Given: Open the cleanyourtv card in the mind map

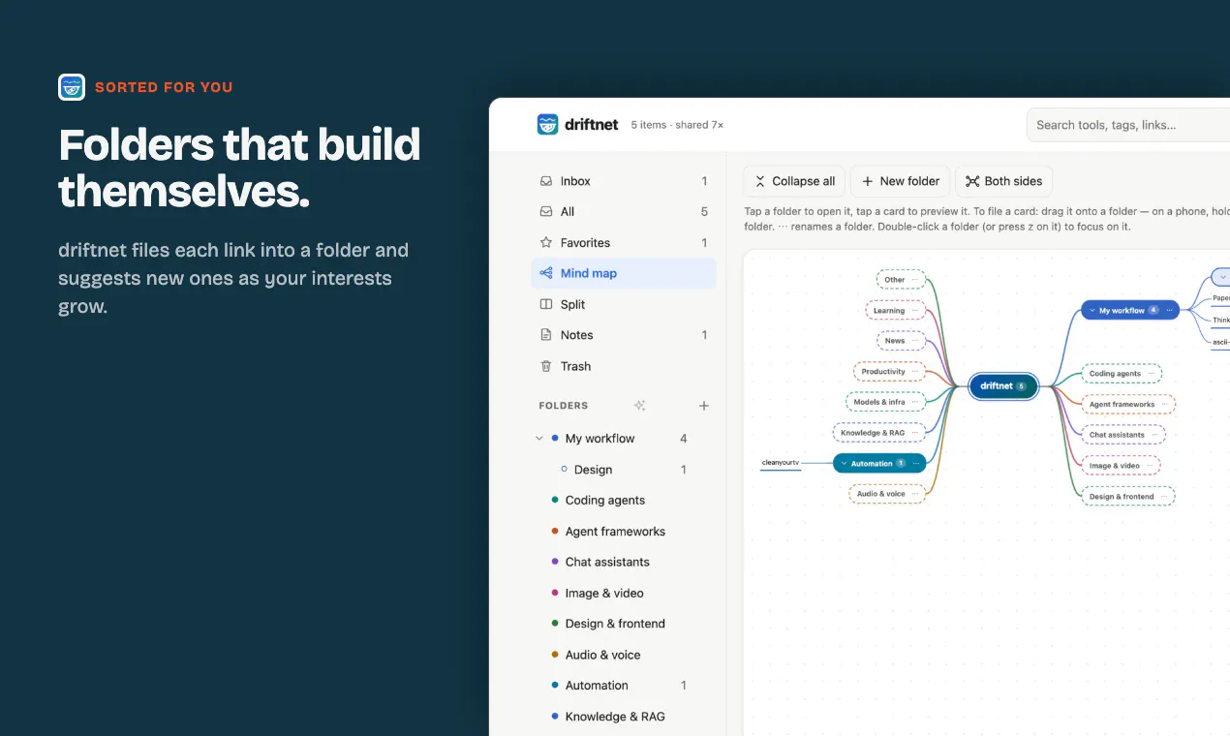Looking at the screenshot, I should click(781, 463).
